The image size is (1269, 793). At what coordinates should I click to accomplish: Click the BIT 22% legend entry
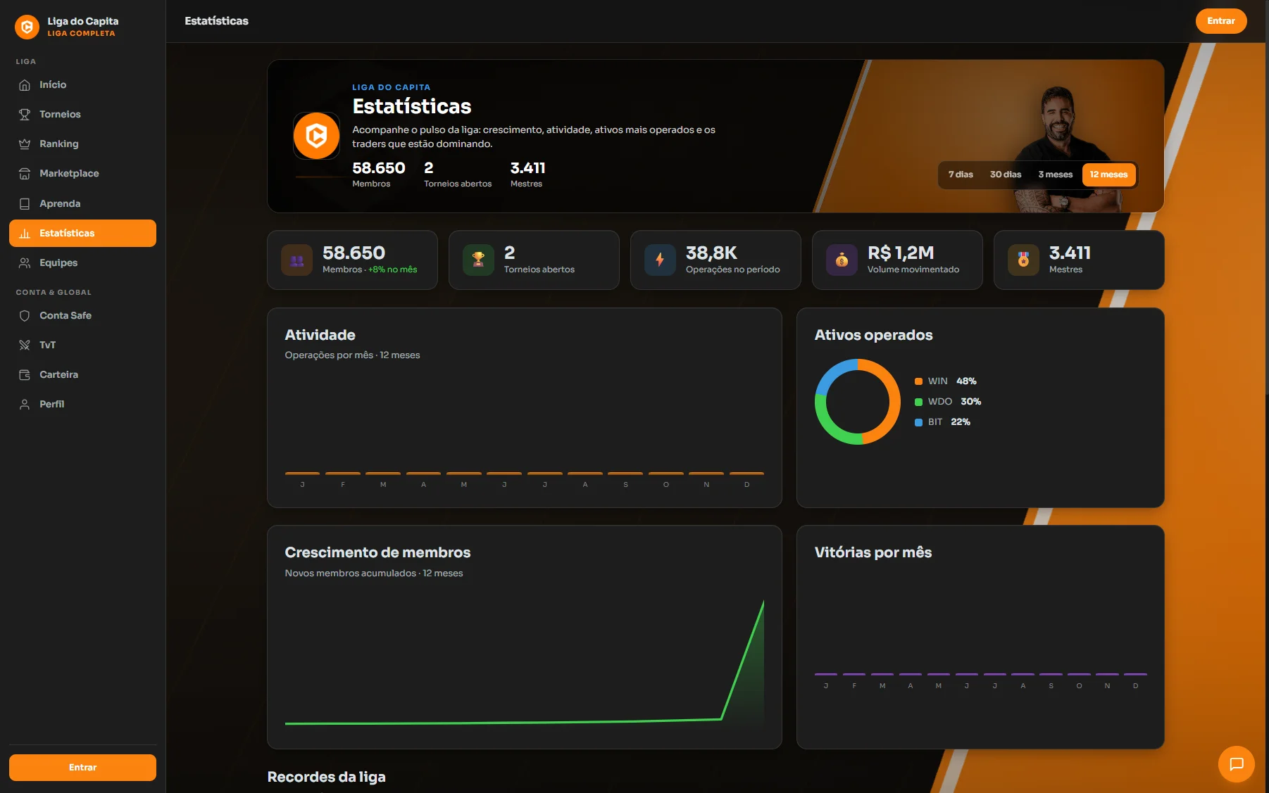pyautogui.click(x=943, y=422)
